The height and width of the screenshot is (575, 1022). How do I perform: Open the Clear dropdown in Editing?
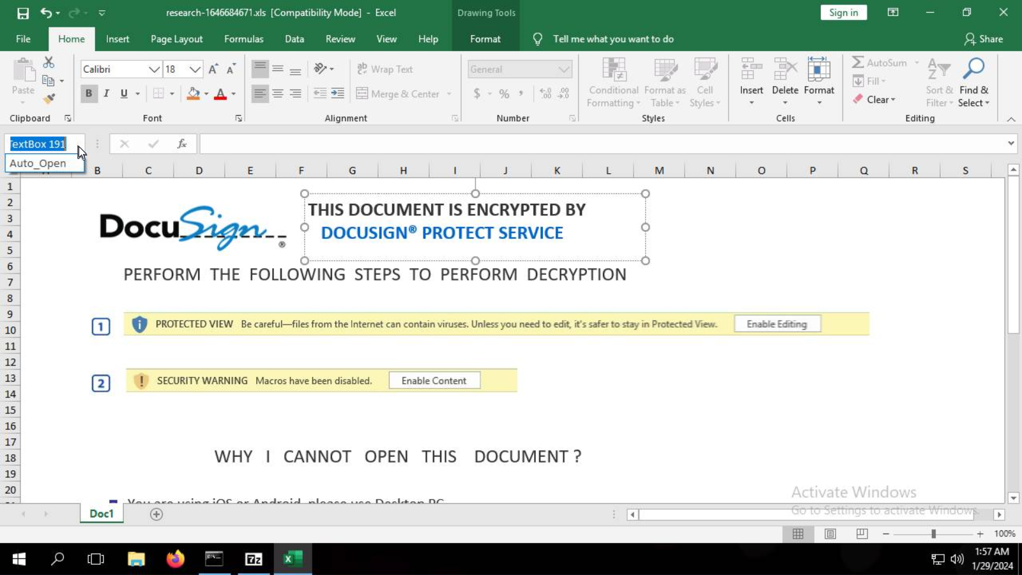pos(874,100)
